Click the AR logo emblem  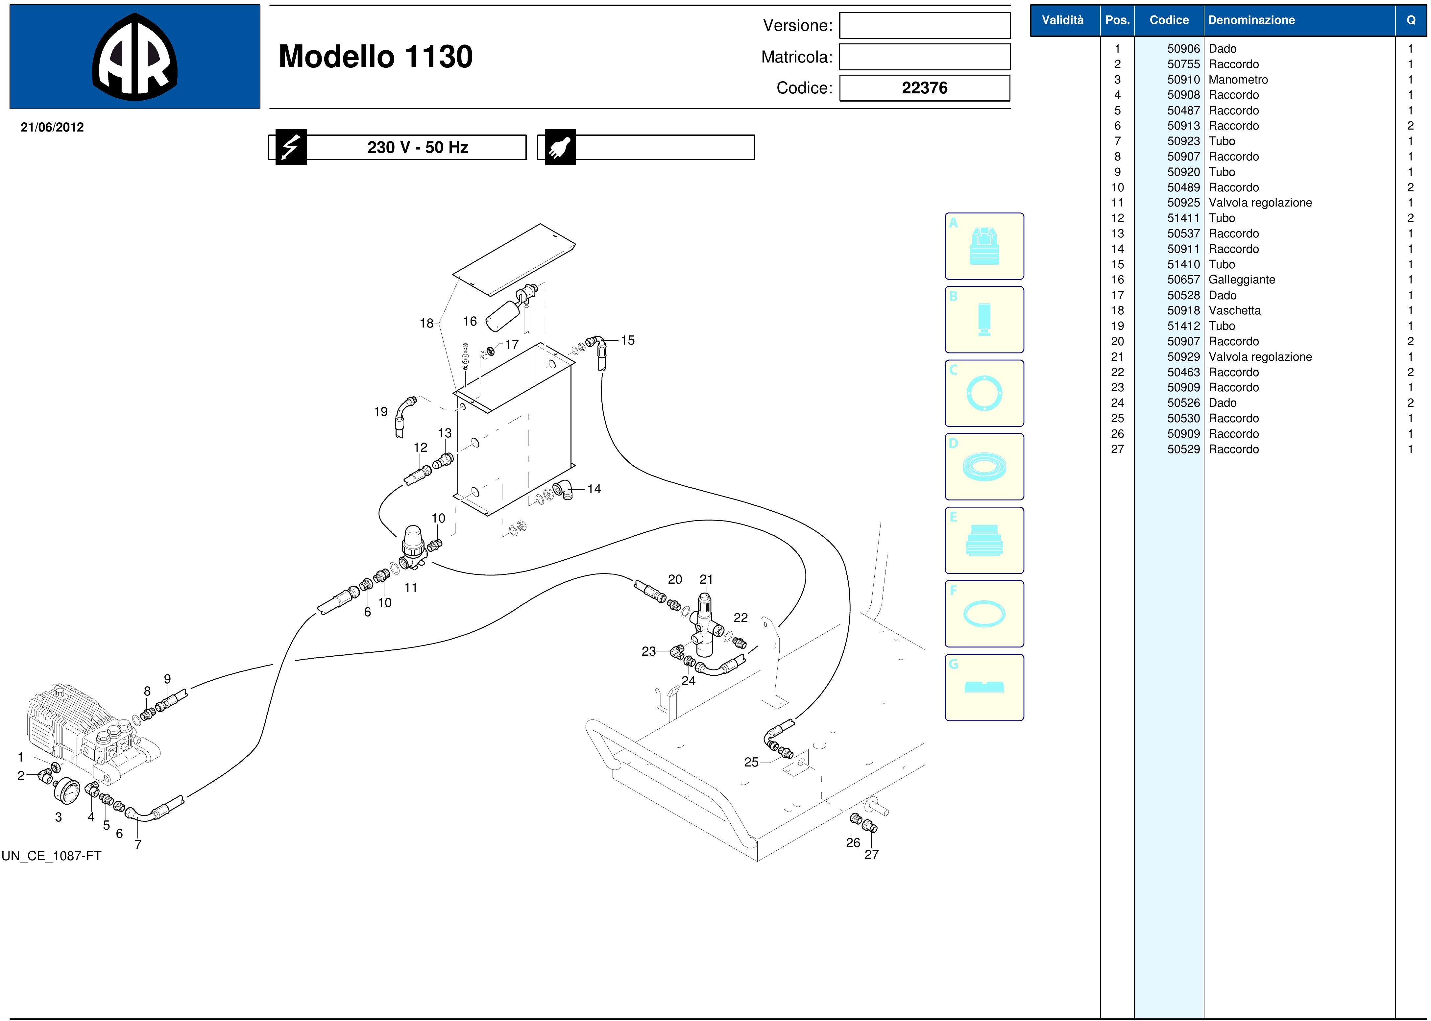pyautogui.click(x=134, y=57)
